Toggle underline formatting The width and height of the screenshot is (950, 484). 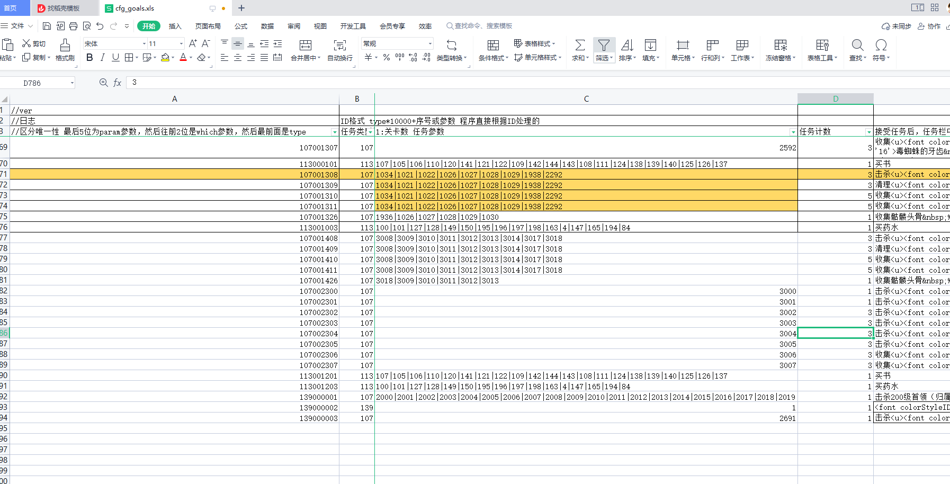tap(115, 57)
